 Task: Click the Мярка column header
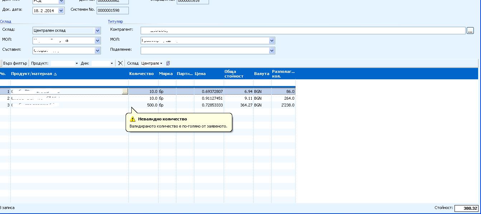point(167,74)
